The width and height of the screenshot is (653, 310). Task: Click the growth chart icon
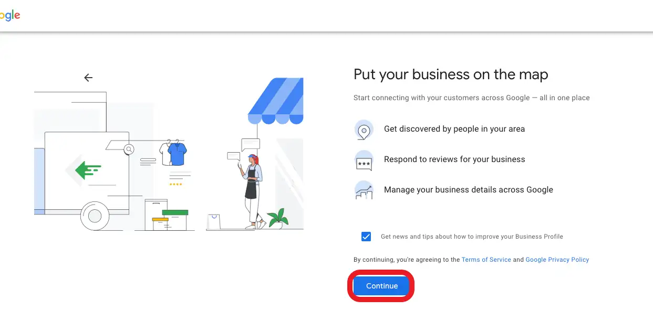tap(364, 190)
